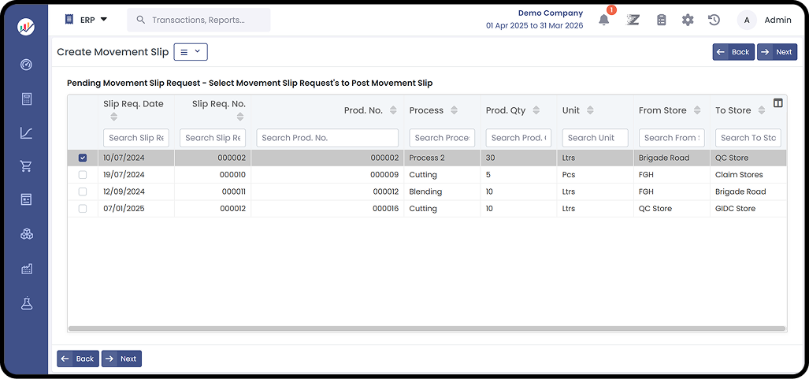Viewport: 809px width, 379px height.
Task: Open the notifications bell icon
Action: click(x=603, y=20)
